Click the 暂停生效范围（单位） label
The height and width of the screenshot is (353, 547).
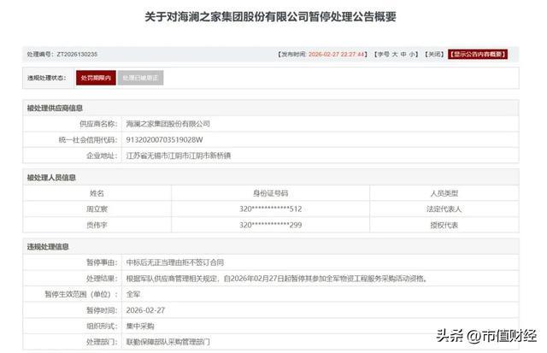pyautogui.click(x=81, y=294)
